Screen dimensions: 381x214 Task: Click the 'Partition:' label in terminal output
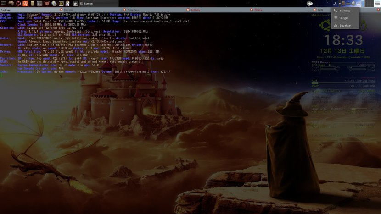(8, 59)
